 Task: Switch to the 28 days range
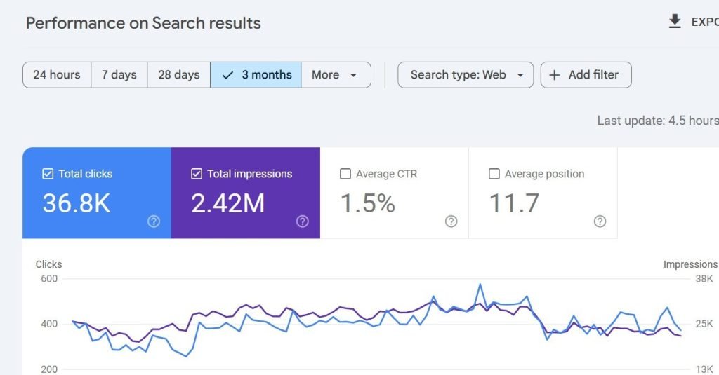coord(179,75)
